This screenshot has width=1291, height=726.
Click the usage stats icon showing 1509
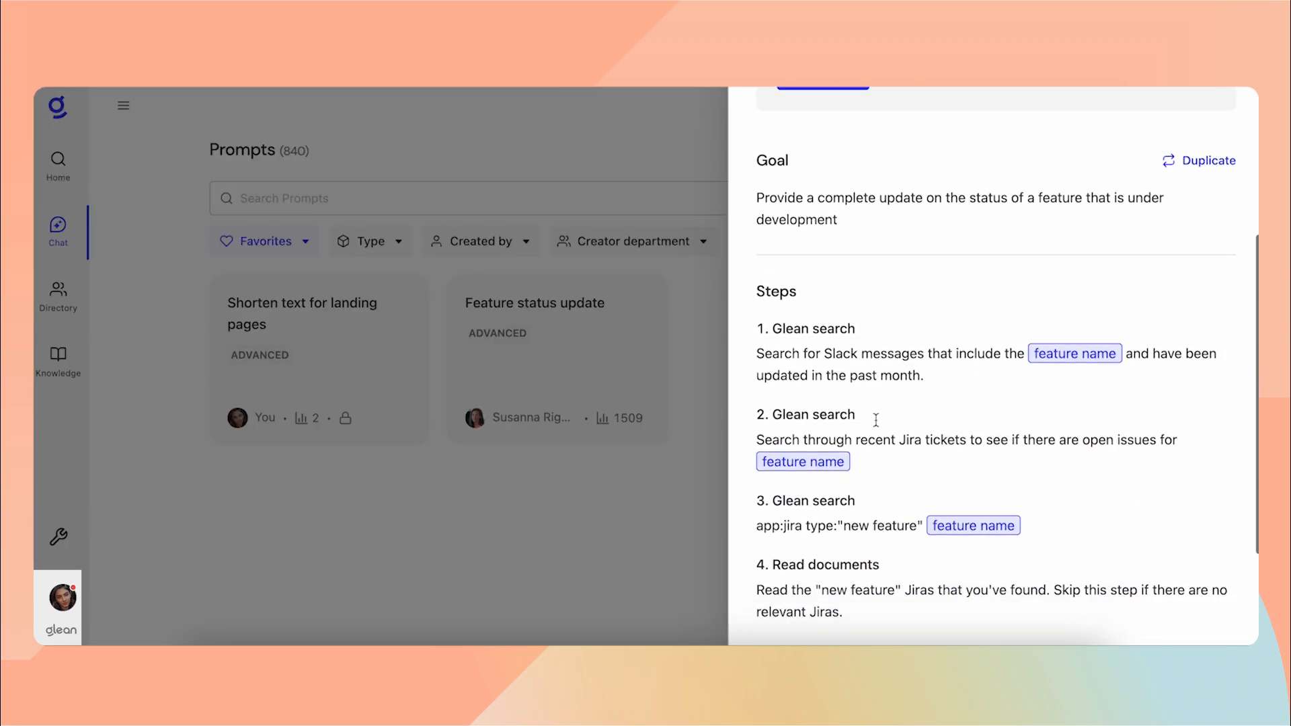click(x=602, y=417)
